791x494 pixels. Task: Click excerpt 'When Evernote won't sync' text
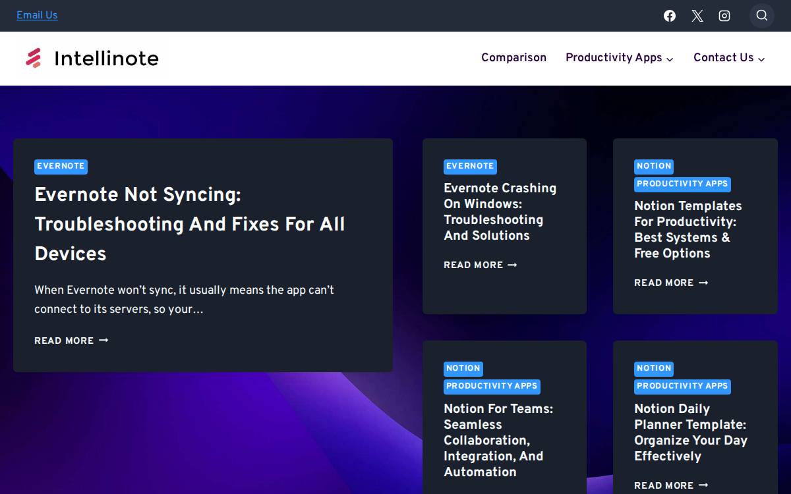point(184,300)
